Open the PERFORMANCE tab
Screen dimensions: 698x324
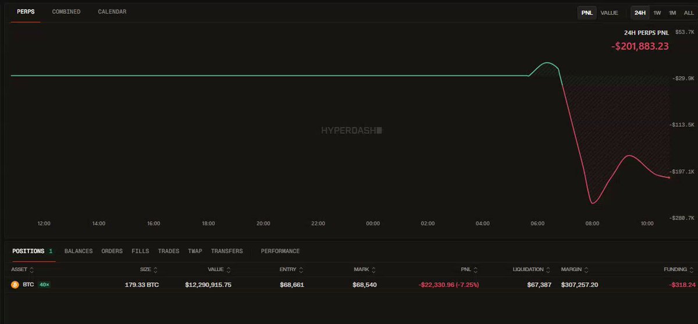(x=280, y=251)
